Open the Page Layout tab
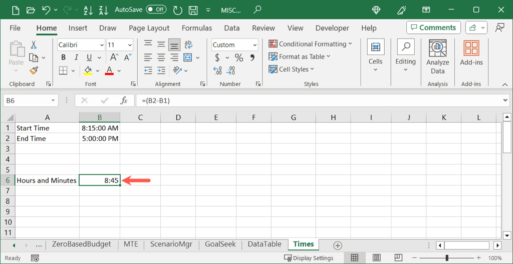Screen dimensions: 513x264 click(x=149, y=28)
